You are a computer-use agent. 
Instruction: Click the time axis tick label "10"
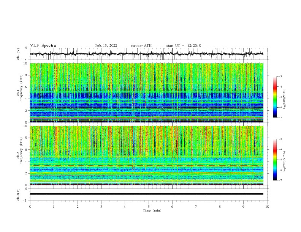pyautogui.click(x=267, y=207)
